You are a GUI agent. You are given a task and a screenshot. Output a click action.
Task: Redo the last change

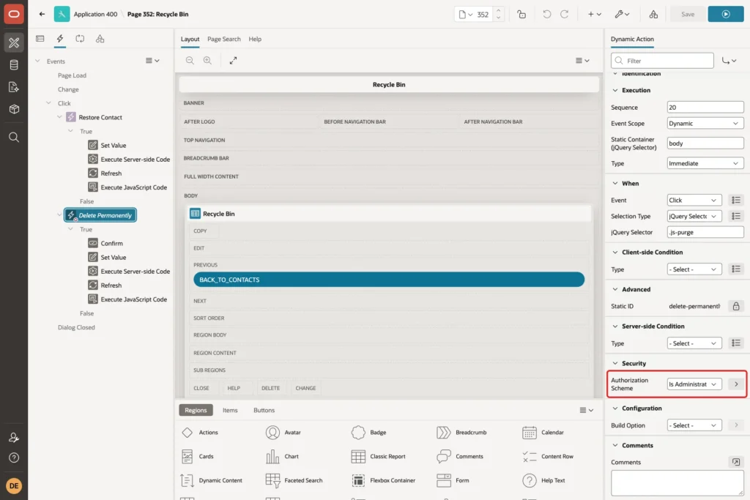click(x=565, y=15)
